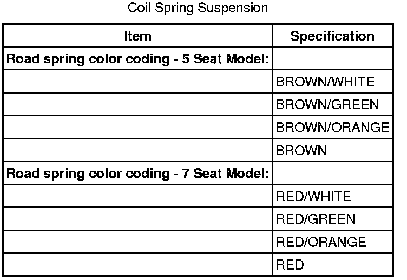Click the plain BROWN specification cell

click(332, 150)
